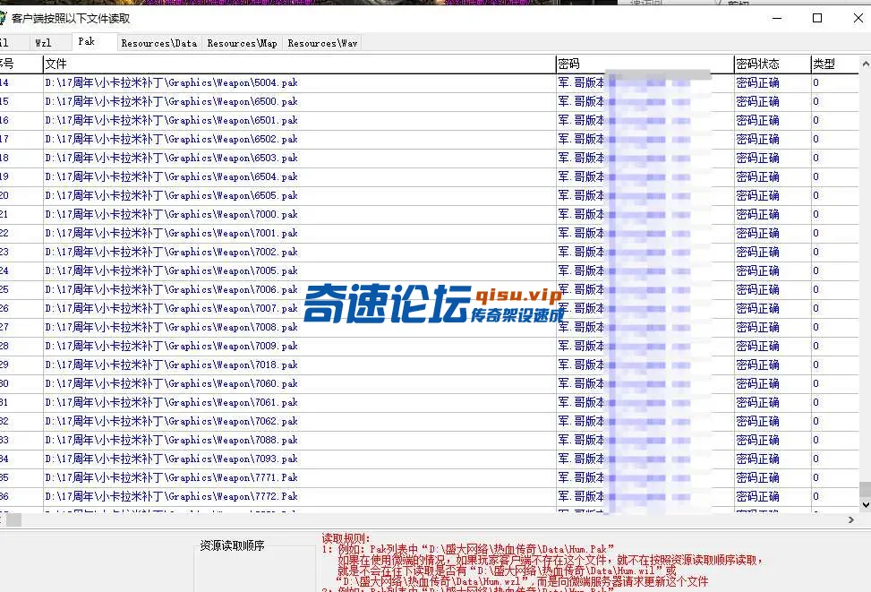The height and width of the screenshot is (592, 871).
Task: Select the row for Weapon\6503.pak
Action: point(430,159)
